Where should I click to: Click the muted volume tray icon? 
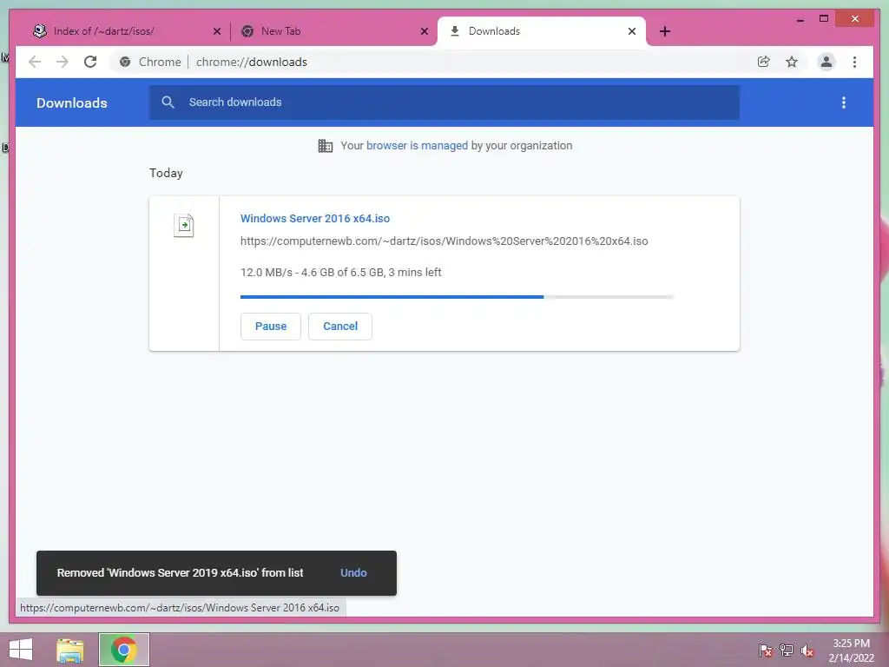pos(807,650)
